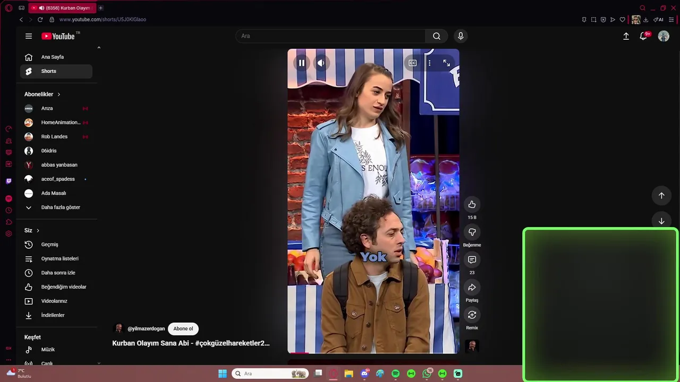Remix this Short
This screenshot has height=382, width=680.
click(472, 315)
